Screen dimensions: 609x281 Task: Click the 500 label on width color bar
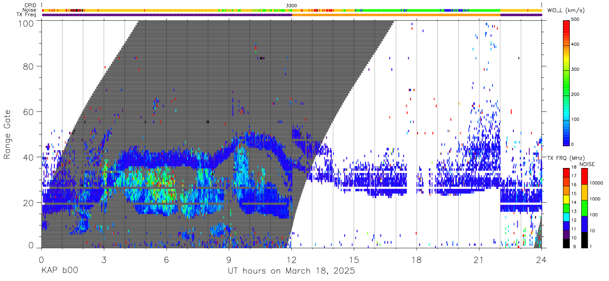(575, 20)
